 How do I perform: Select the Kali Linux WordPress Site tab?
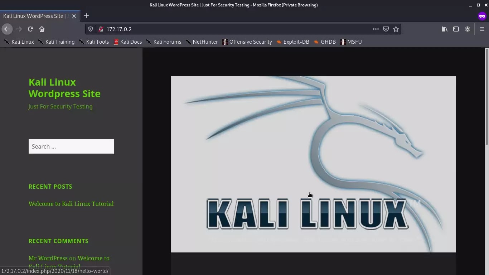point(35,16)
